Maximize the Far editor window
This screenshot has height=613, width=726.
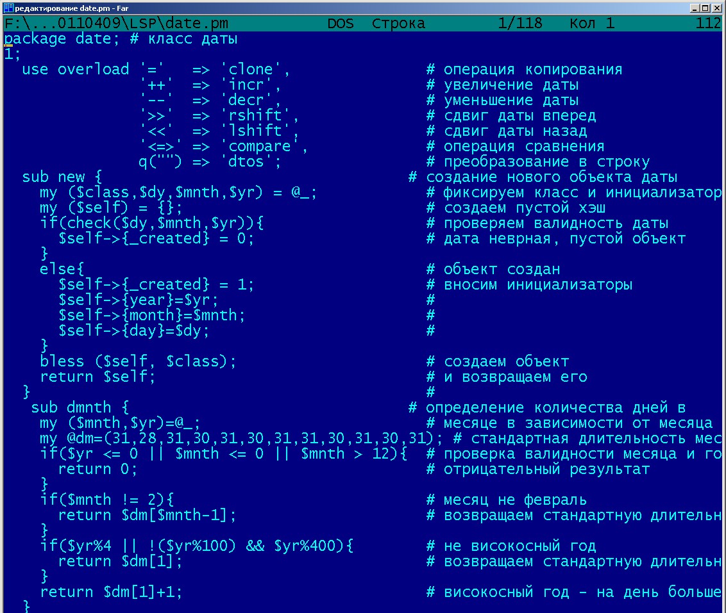click(705, 8)
